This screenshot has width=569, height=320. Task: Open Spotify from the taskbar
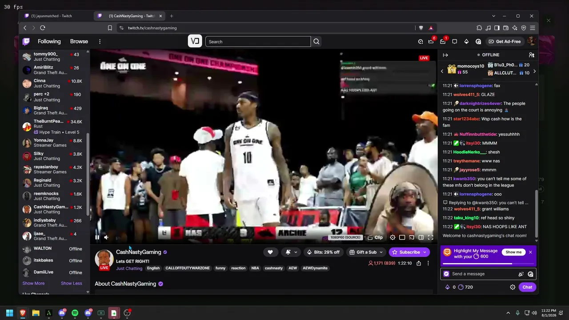click(x=75, y=313)
